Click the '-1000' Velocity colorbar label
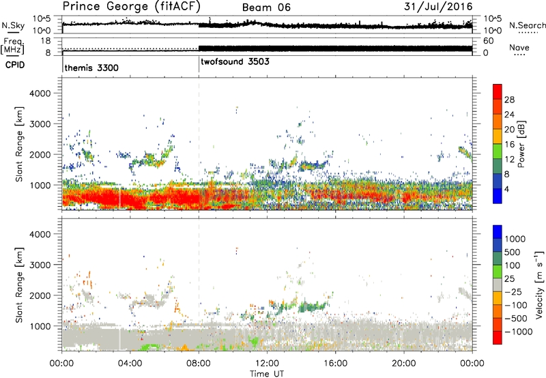 (519, 332)
